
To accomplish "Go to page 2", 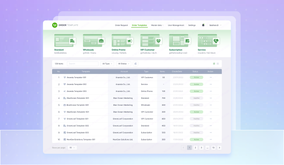I will [x=195, y=148].
